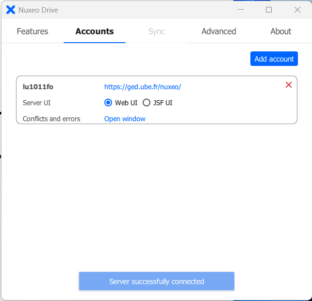The width and height of the screenshot is (312, 301).
Task: Open the Sync tab
Action: [157, 31]
